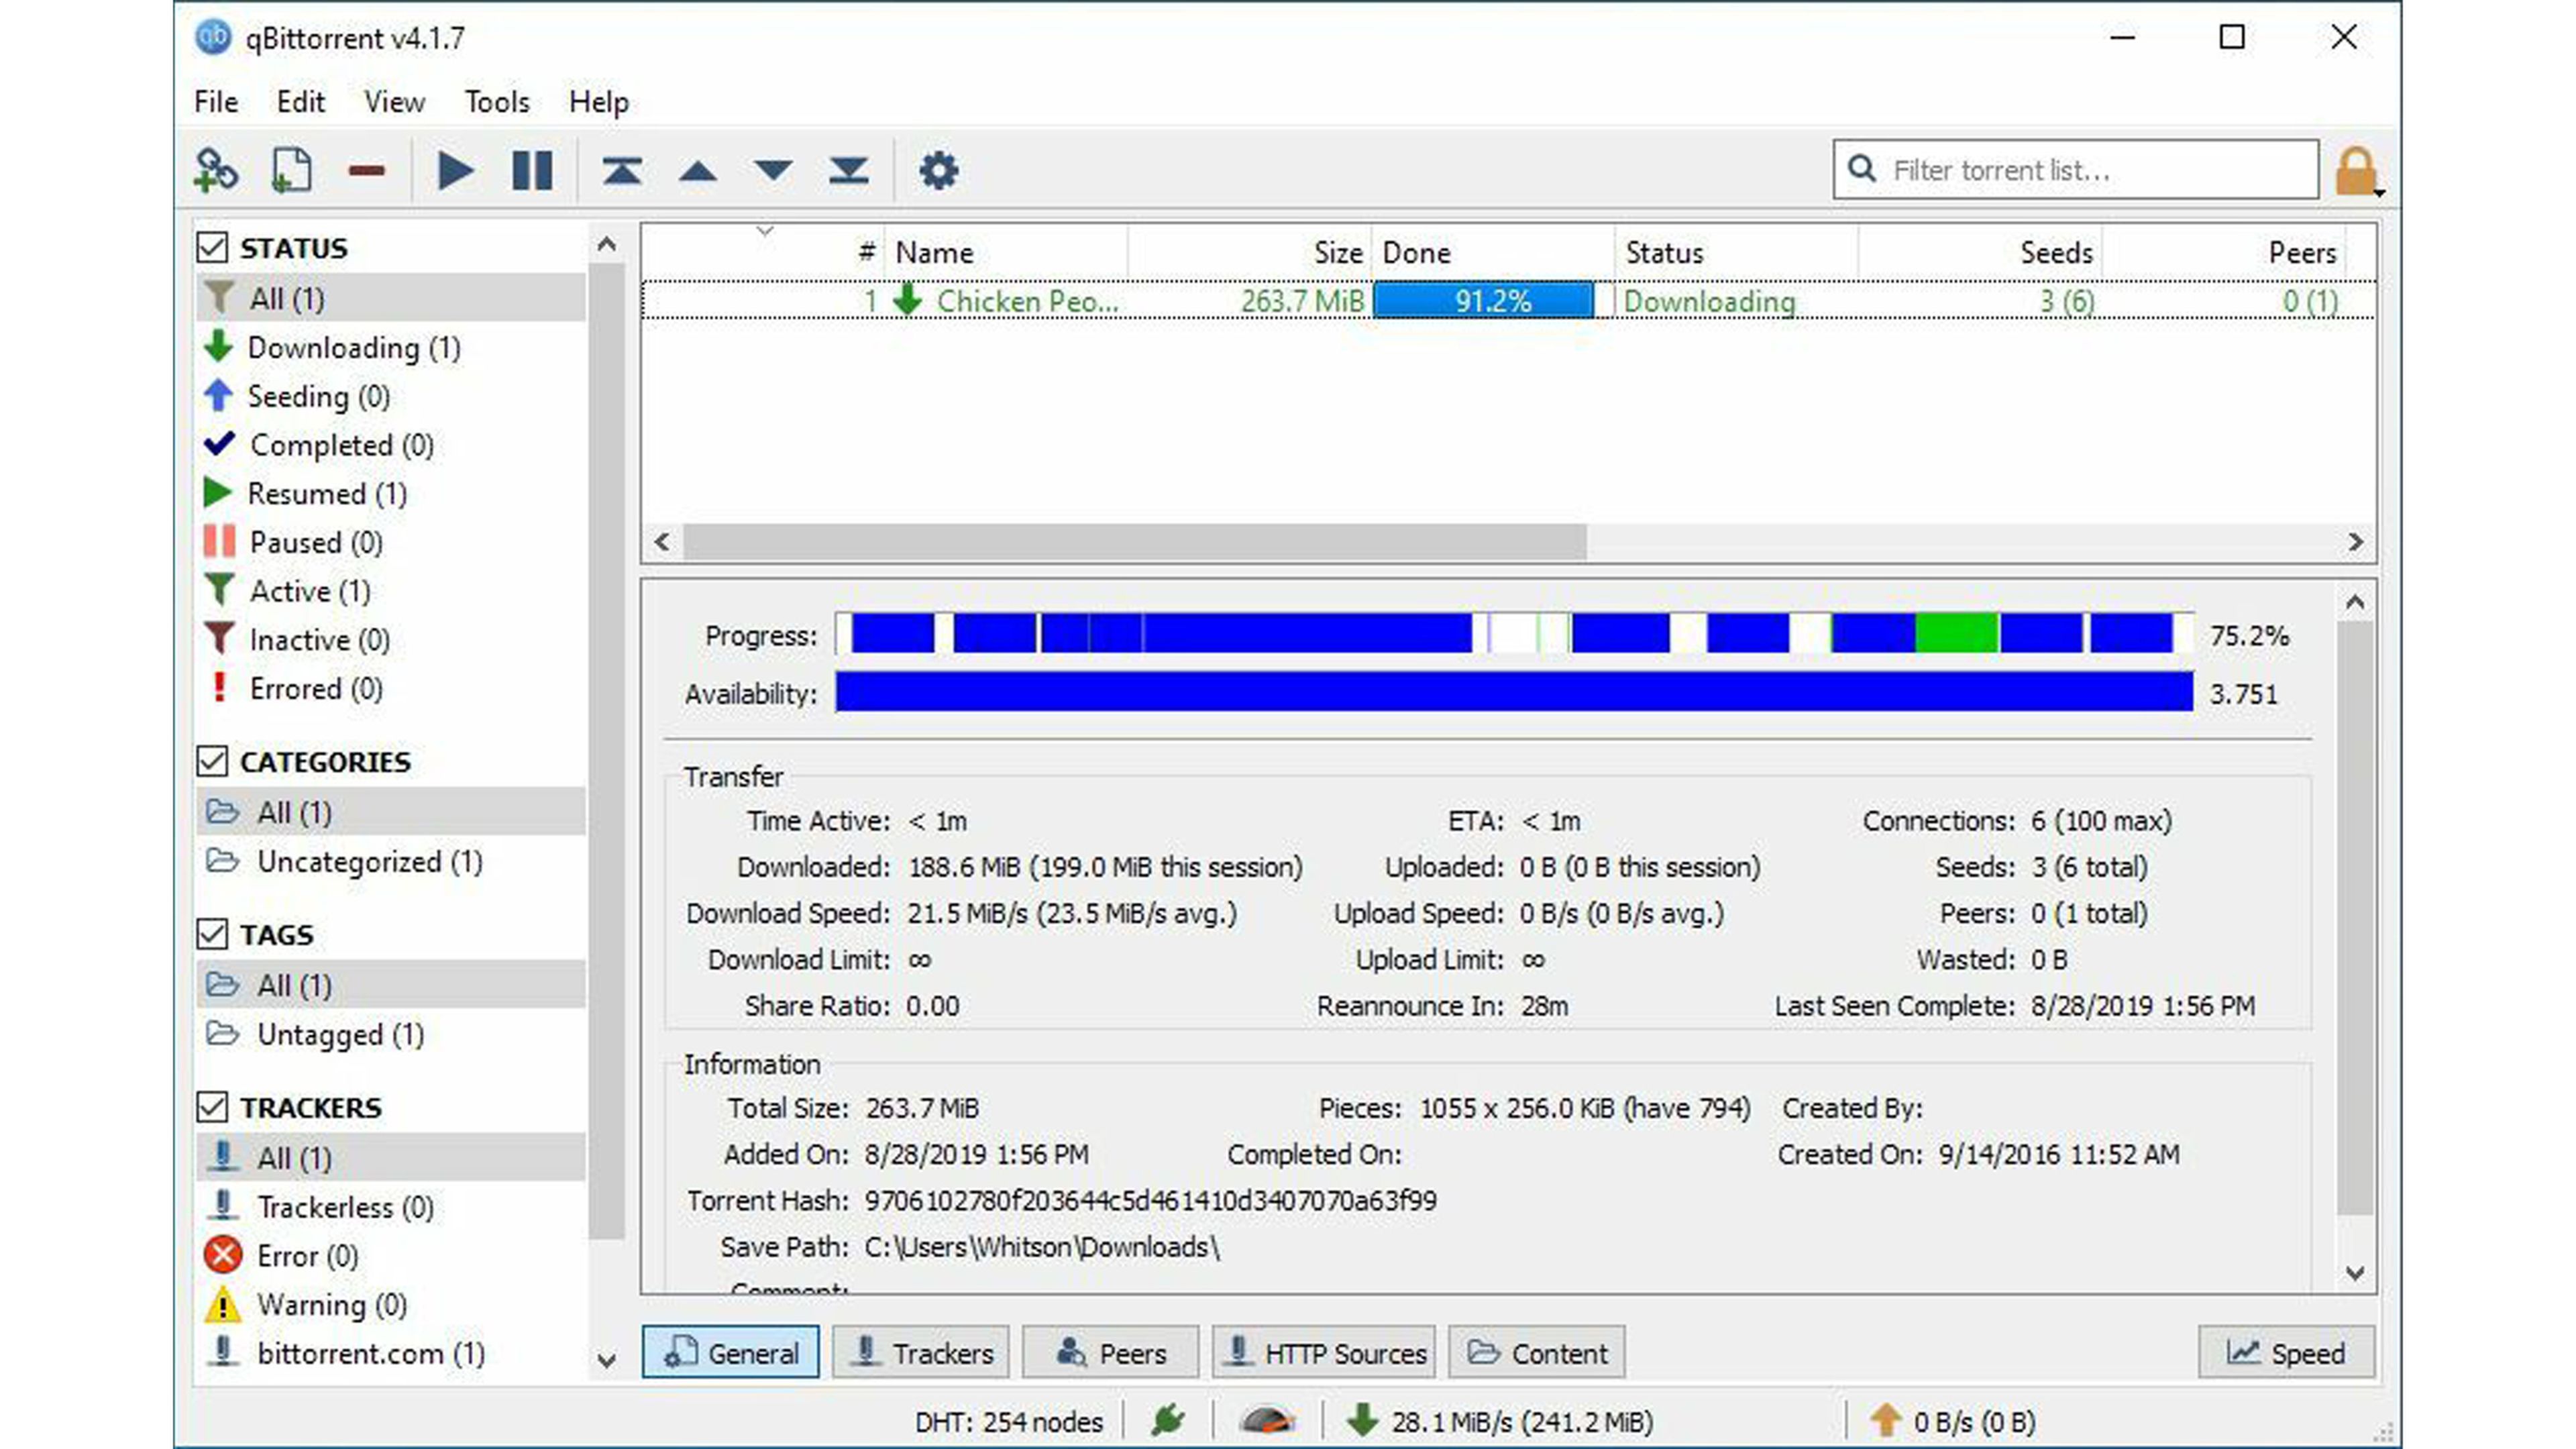Viewport: 2576px width, 1449px height.
Task: Select All (1) under Categories
Action: (391, 812)
